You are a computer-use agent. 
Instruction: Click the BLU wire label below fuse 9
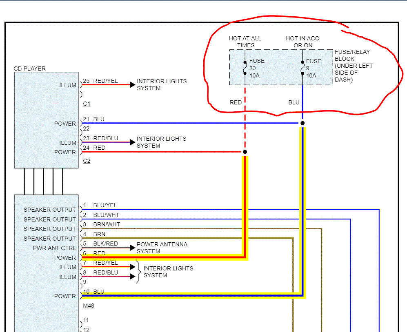294,102
